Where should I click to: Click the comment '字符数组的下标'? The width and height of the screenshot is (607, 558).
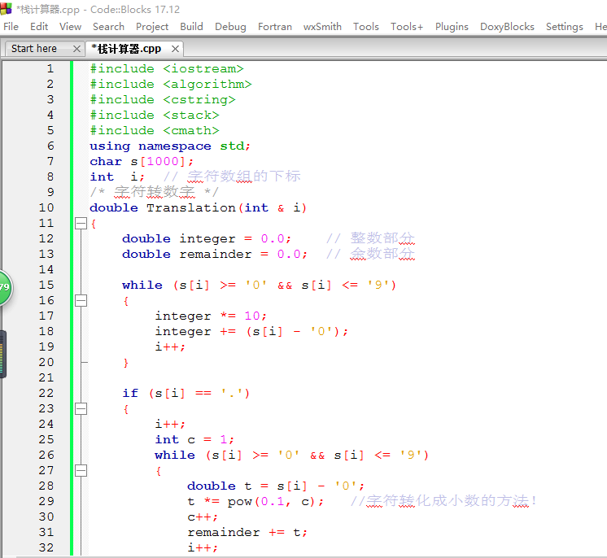point(243,177)
